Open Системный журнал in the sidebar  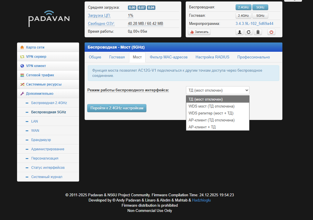coord(46,177)
